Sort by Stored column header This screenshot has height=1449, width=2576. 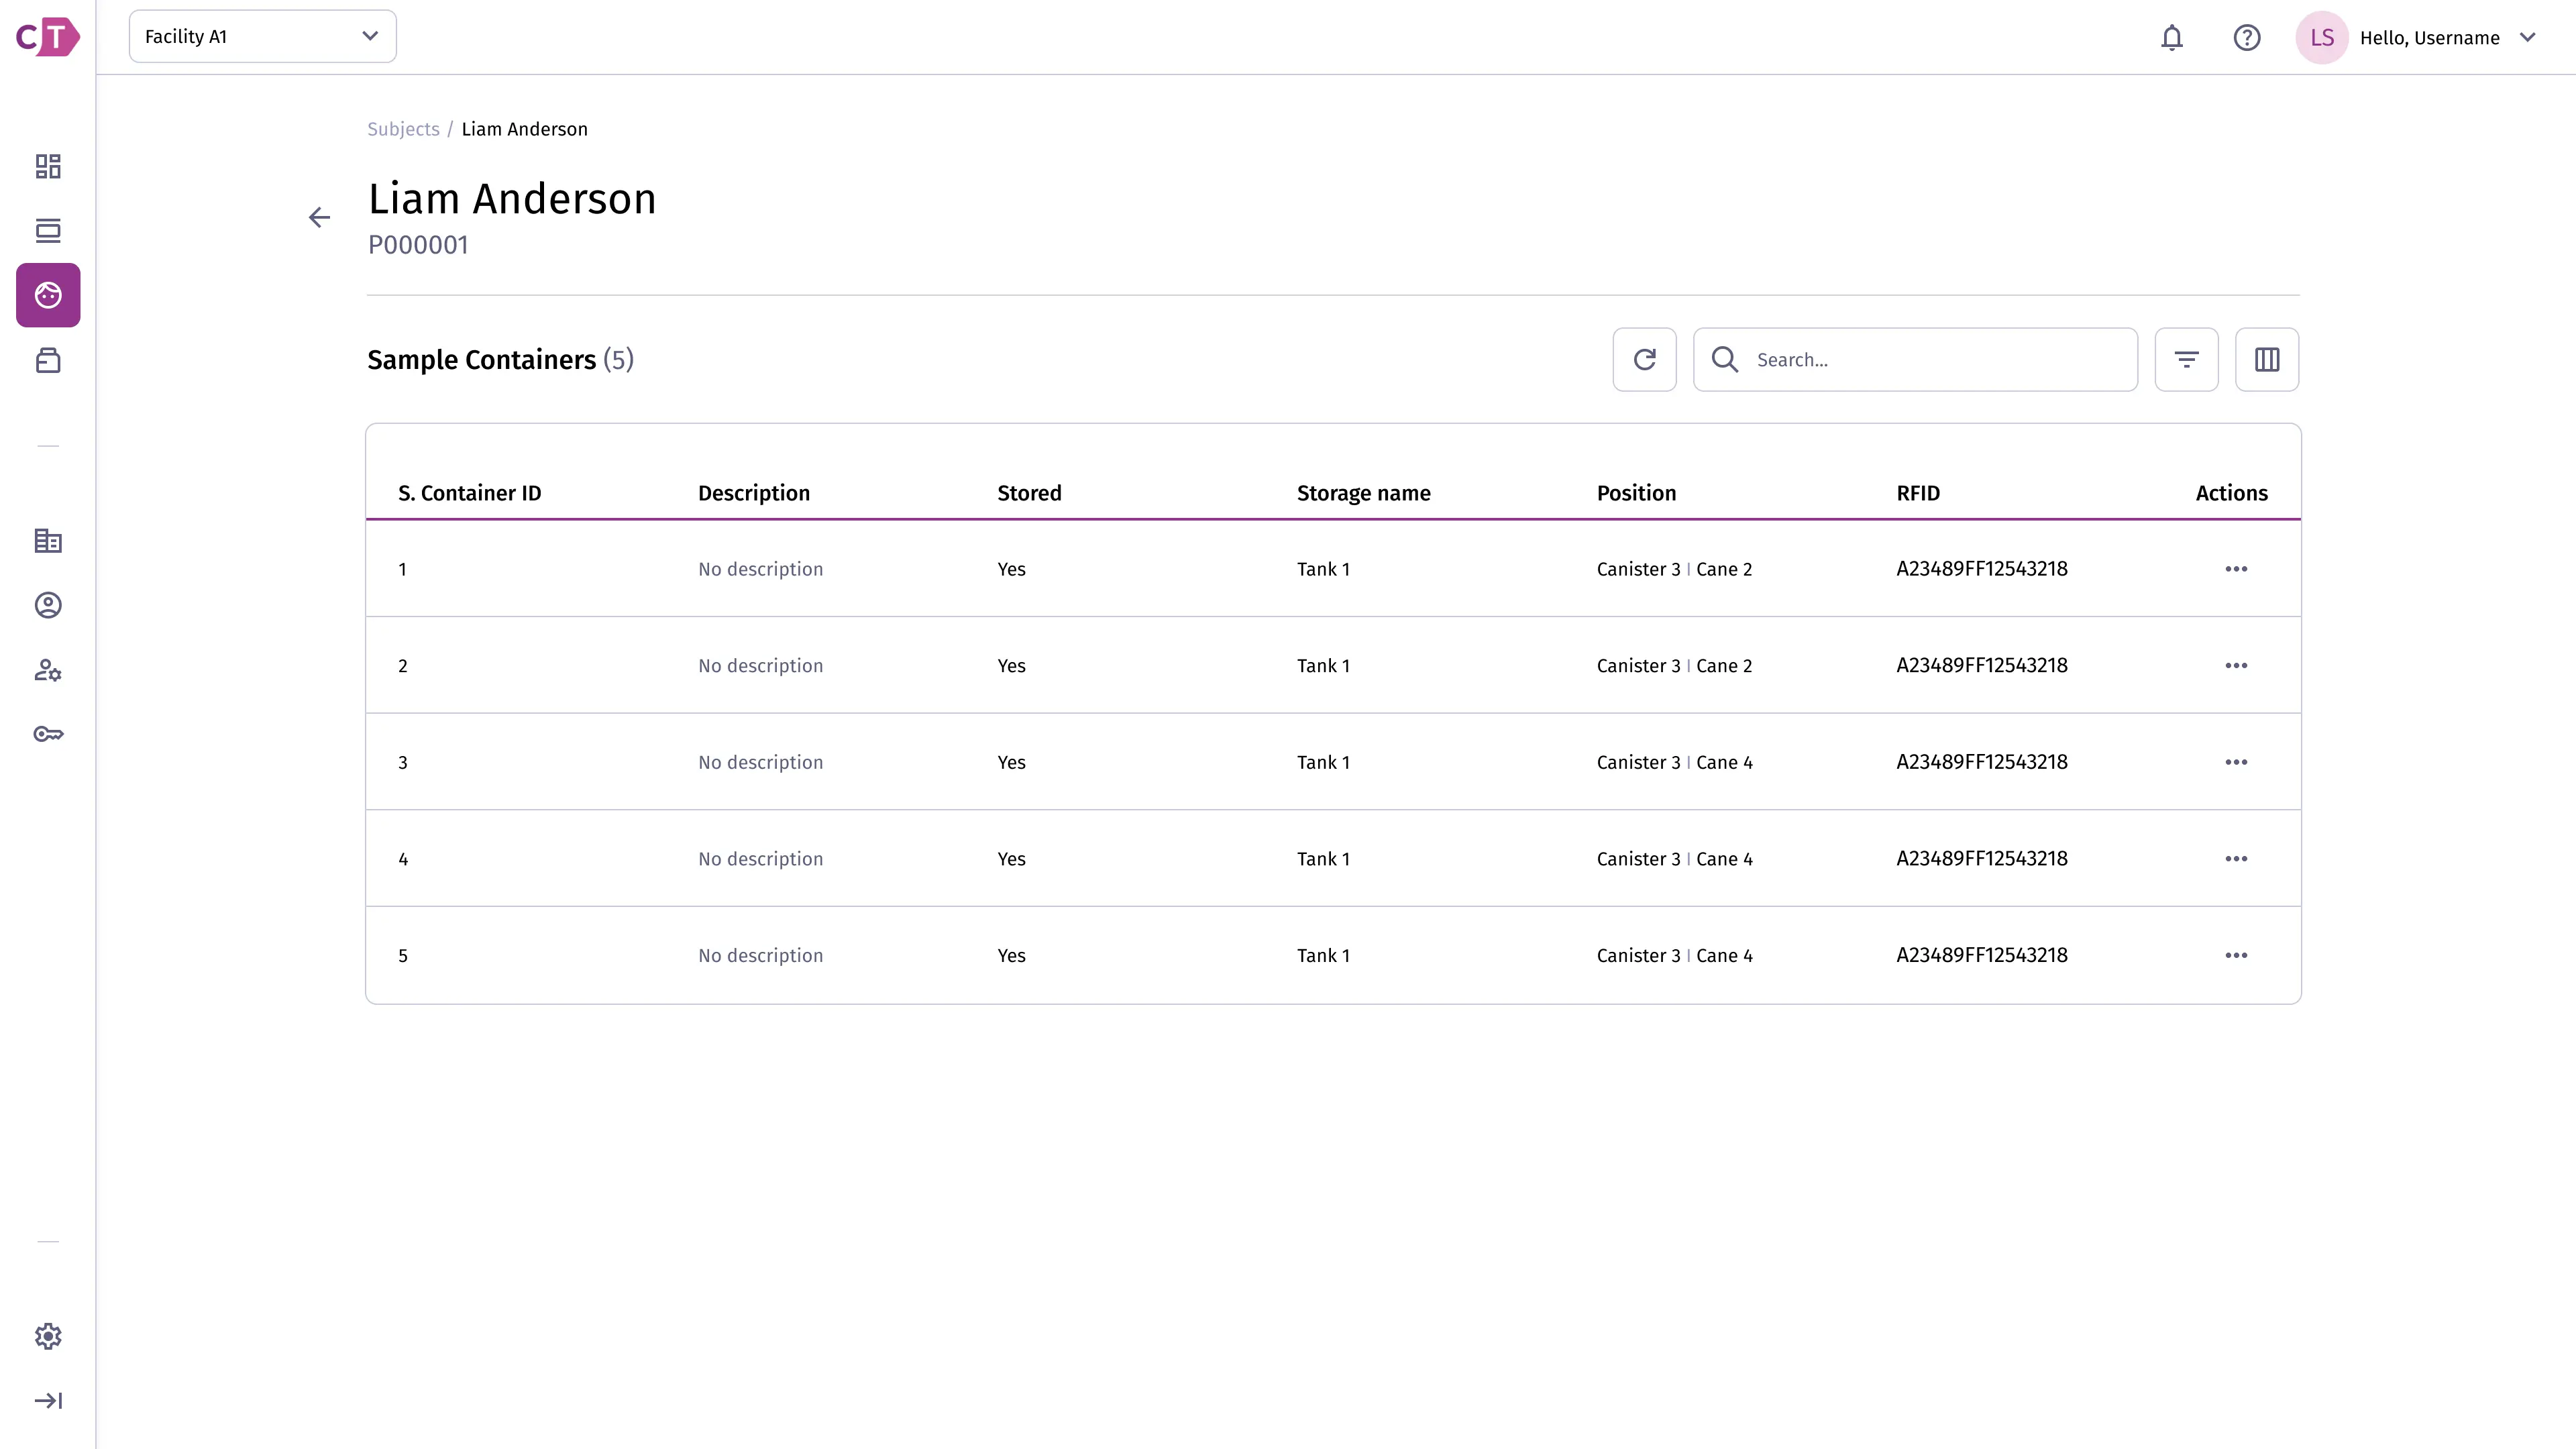tap(1029, 493)
